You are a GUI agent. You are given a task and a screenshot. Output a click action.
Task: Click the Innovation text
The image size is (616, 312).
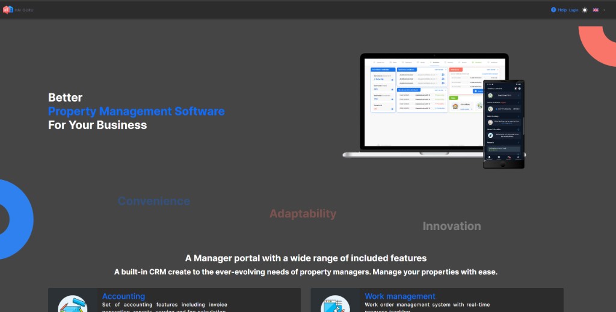click(452, 226)
